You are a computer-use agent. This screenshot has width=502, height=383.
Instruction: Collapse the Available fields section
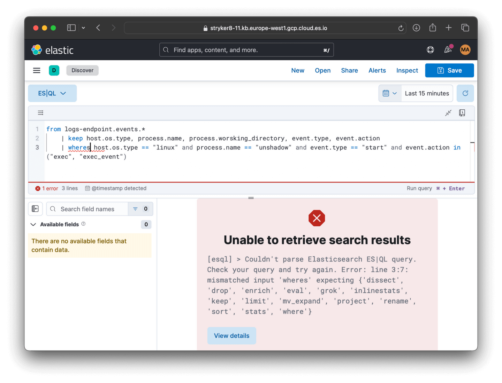pyautogui.click(x=33, y=225)
